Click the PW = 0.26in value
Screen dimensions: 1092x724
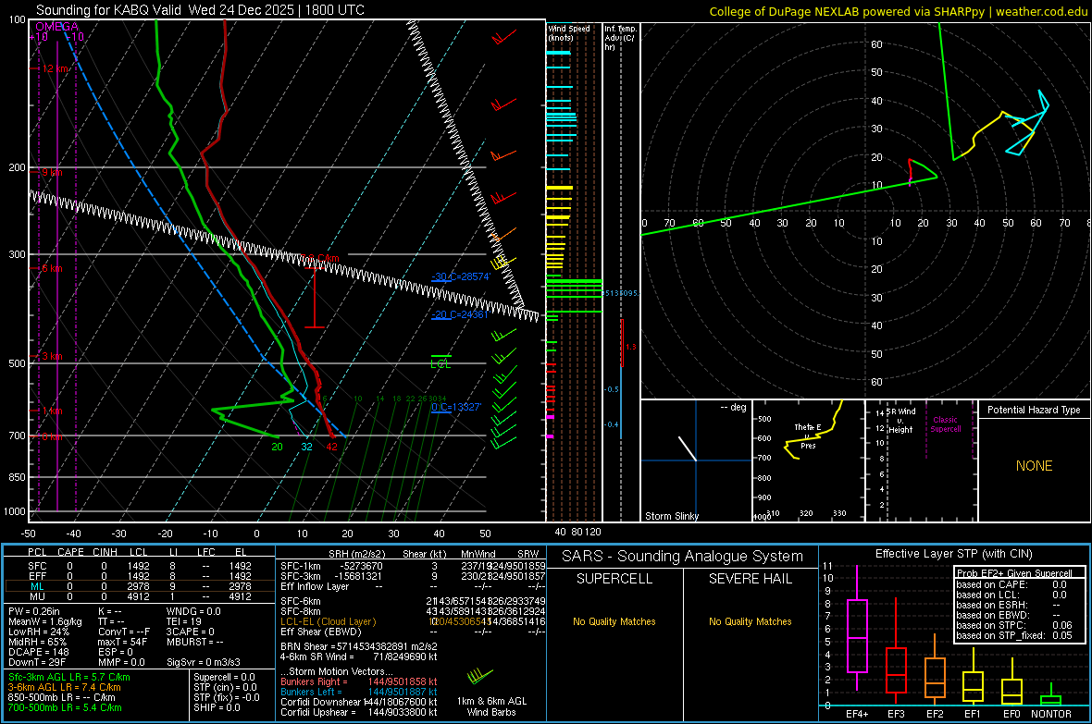coord(34,611)
